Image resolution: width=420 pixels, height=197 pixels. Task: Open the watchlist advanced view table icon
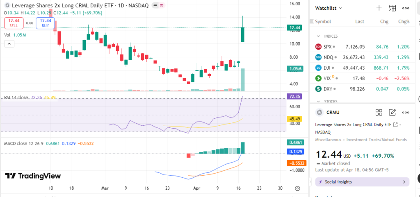(x=392, y=8)
